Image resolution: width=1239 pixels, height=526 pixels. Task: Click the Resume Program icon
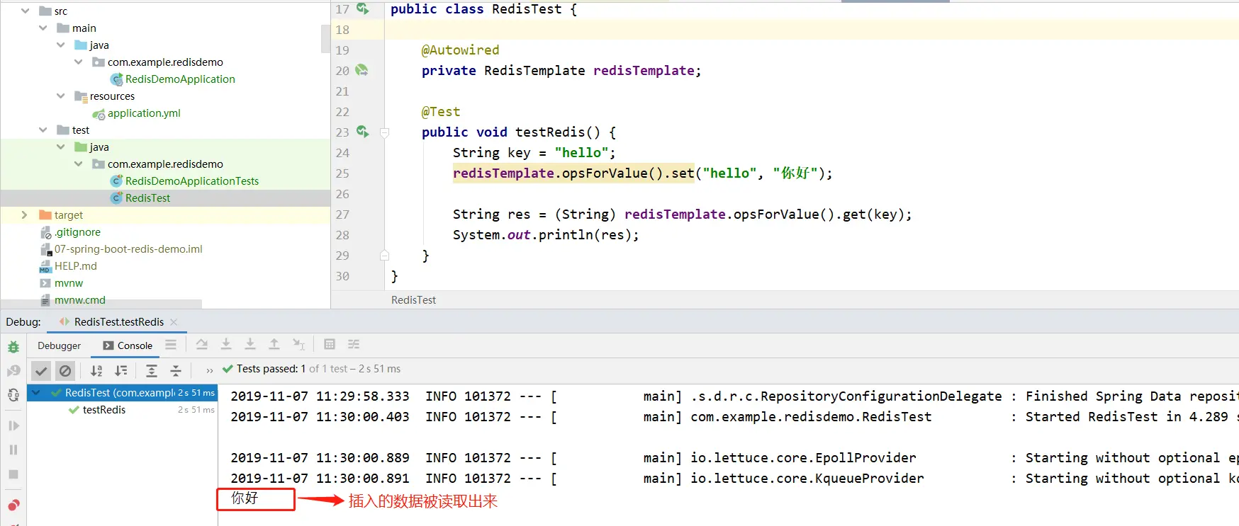click(13, 425)
